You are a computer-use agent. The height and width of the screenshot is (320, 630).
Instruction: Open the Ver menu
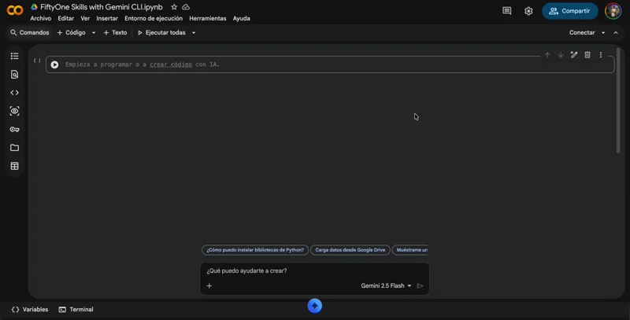tap(85, 18)
